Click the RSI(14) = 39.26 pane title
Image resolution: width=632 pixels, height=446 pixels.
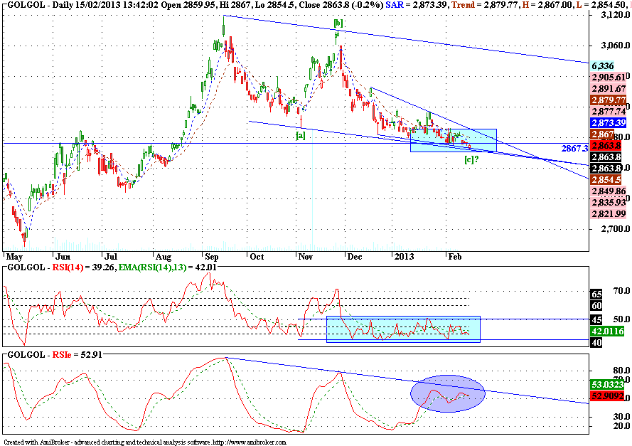[83, 267]
